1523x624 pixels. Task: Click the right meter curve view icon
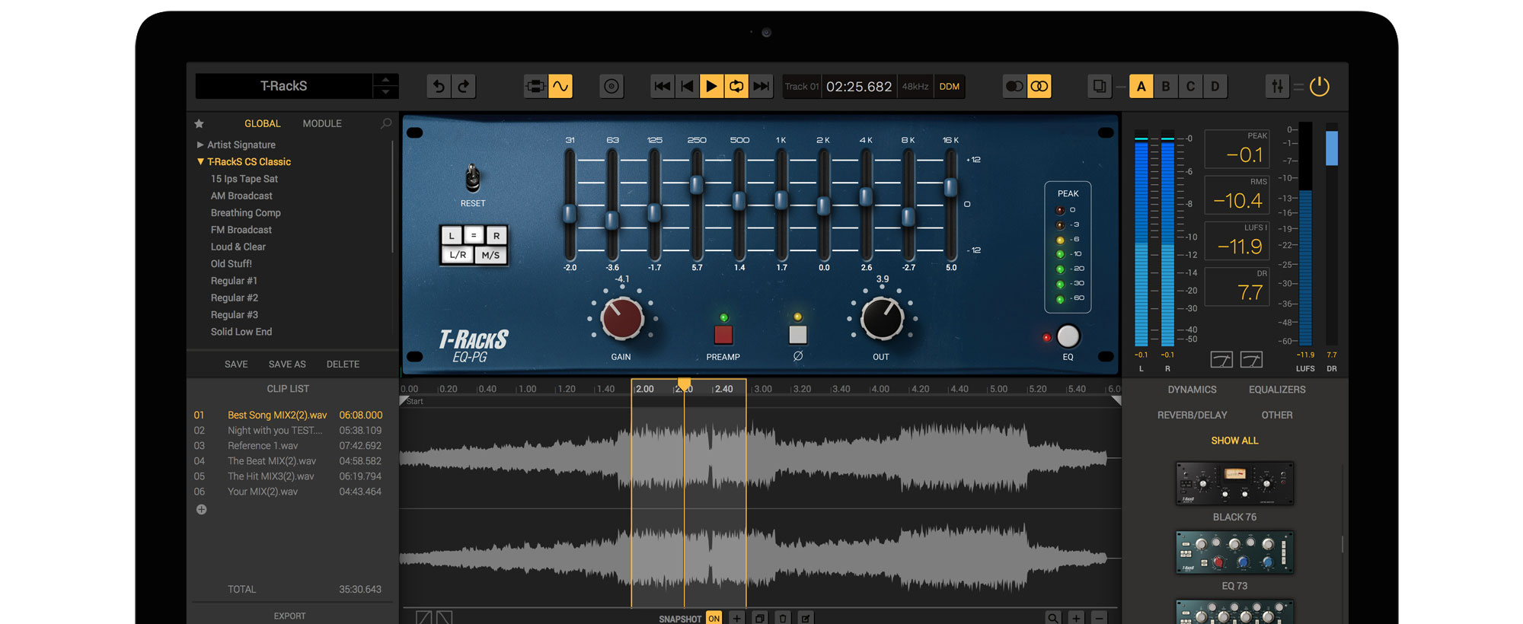pos(1251,359)
